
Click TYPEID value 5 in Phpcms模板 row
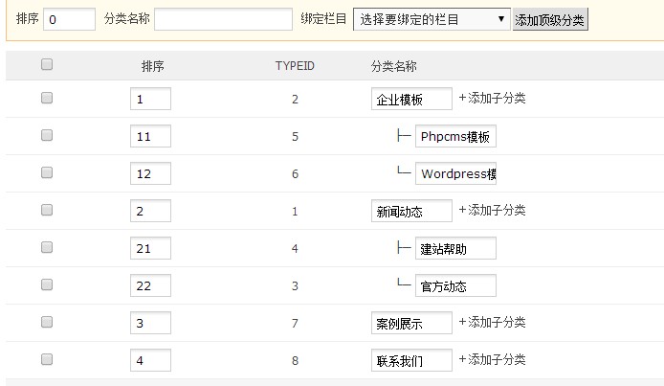(x=295, y=136)
